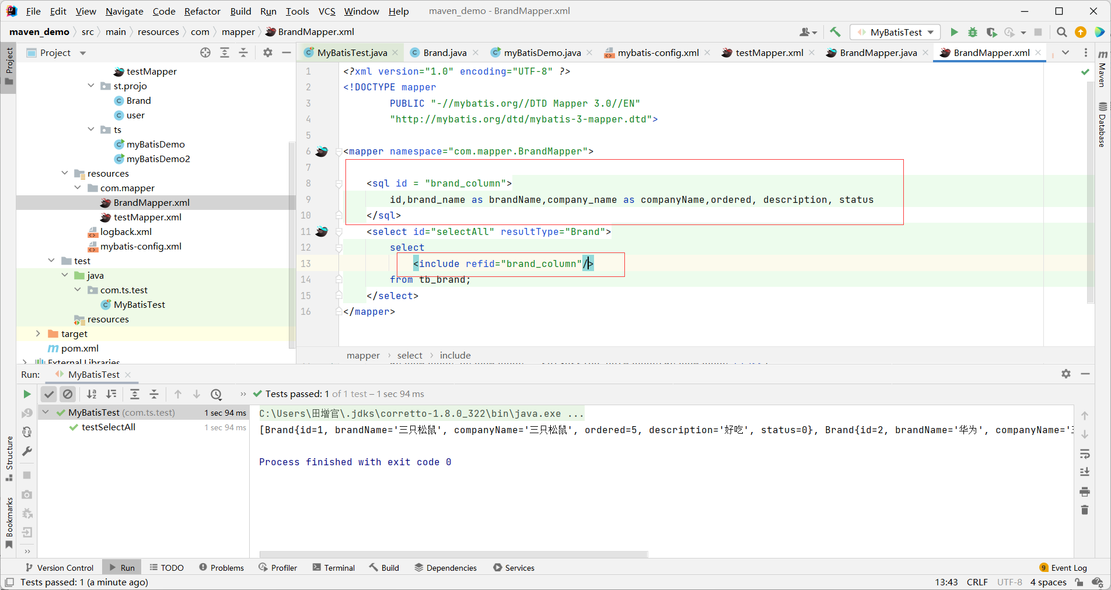This screenshot has height=590, width=1111.
Task: Expand all test nodes in Run panel
Action: [x=135, y=394]
